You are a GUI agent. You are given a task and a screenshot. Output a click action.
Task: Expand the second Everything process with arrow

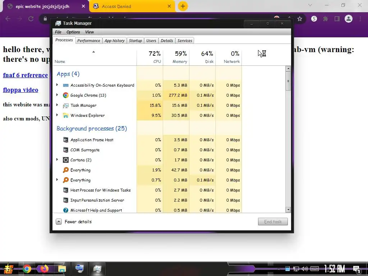pos(57,180)
